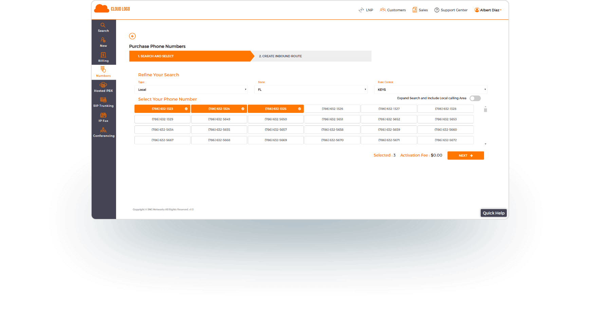Select number (786) 632-5652
This screenshot has height=320, width=592.
tap(389, 119)
